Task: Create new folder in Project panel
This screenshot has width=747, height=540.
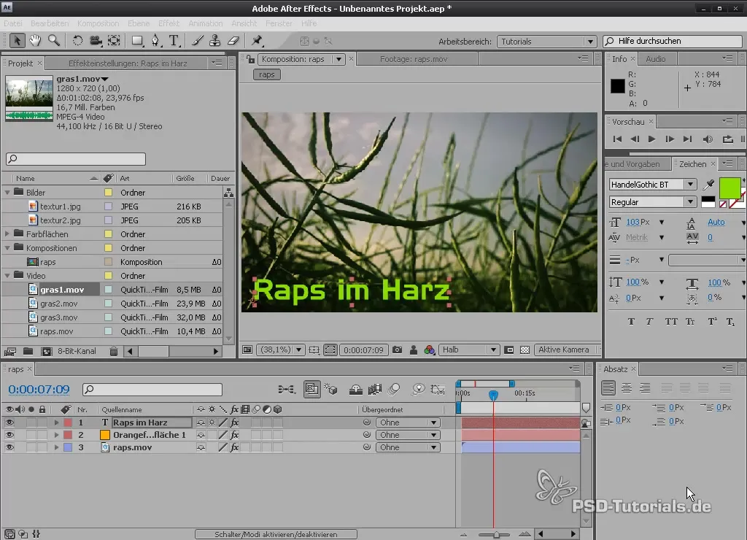Action: (28, 351)
